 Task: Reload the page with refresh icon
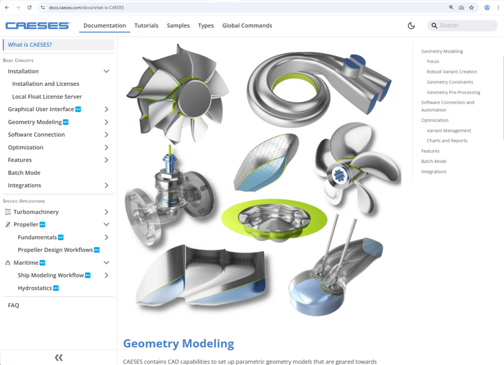pyautogui.click(x=29, y=7)
